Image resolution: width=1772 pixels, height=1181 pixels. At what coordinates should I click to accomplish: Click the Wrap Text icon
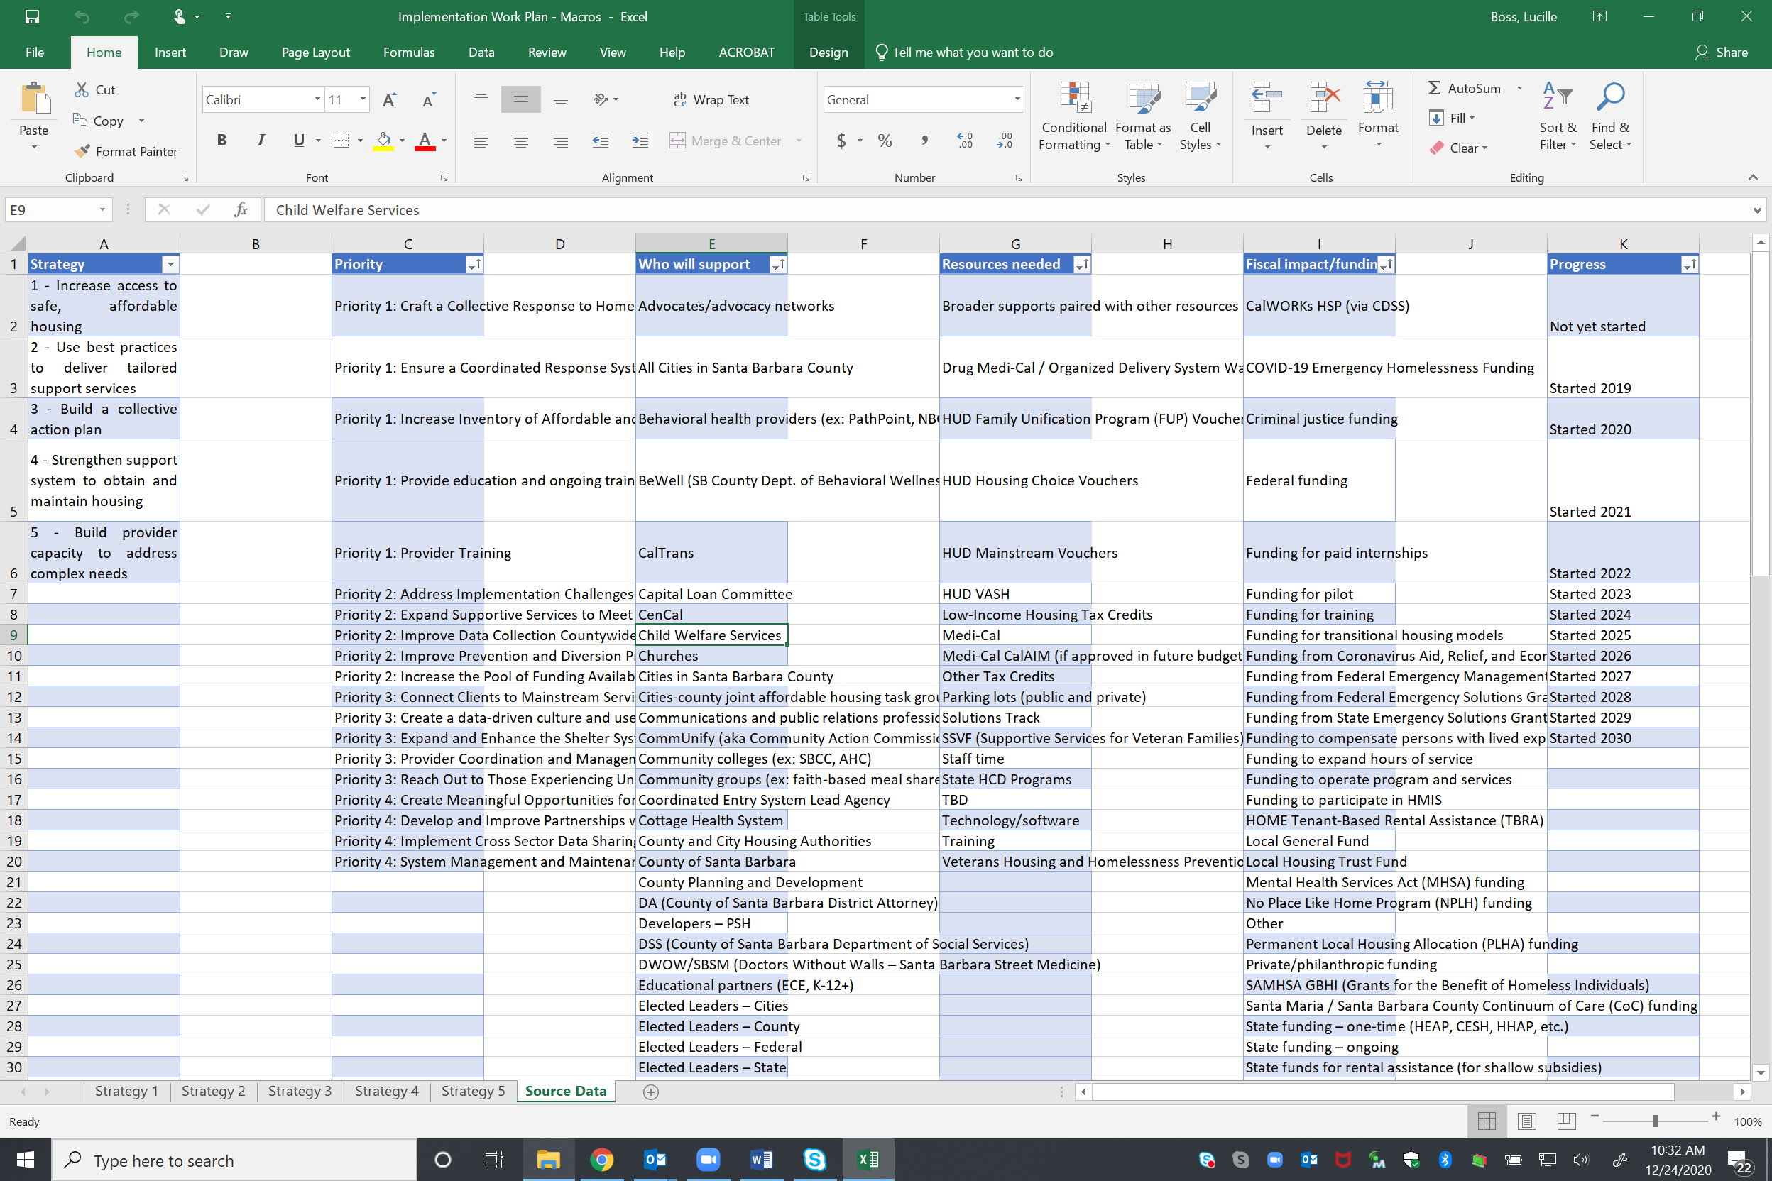(679, 99)
